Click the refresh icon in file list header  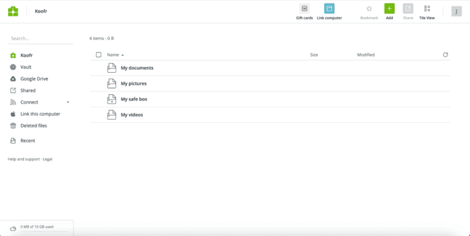click(445, 54)
